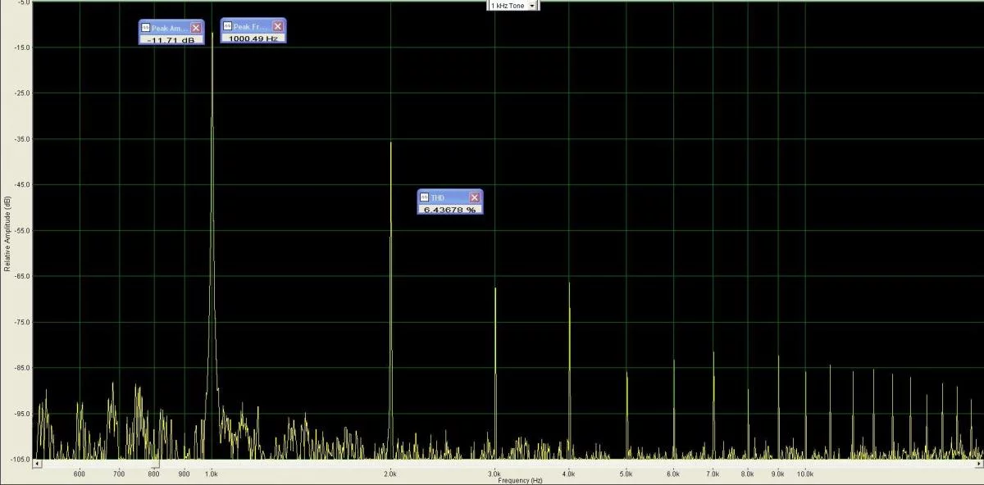Click the Relative Amplitude (dB) axis label

pyautogui.click(x=7, y=233)
